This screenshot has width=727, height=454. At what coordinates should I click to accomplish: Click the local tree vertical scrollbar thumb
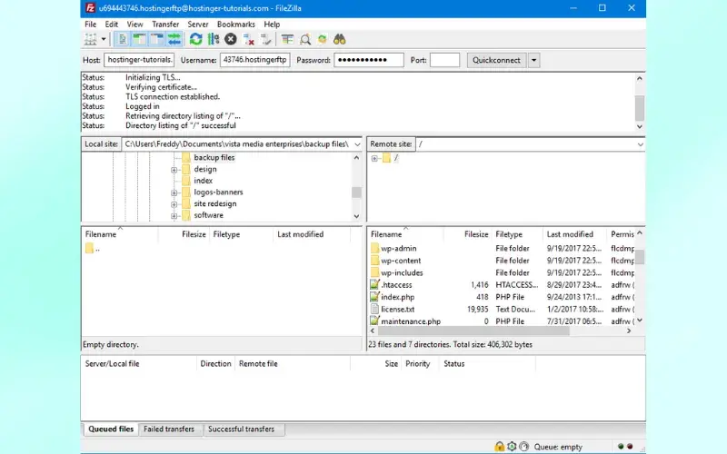coord(356,192)
